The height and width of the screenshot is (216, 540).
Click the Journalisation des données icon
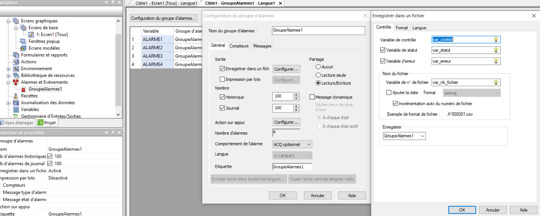16,103
